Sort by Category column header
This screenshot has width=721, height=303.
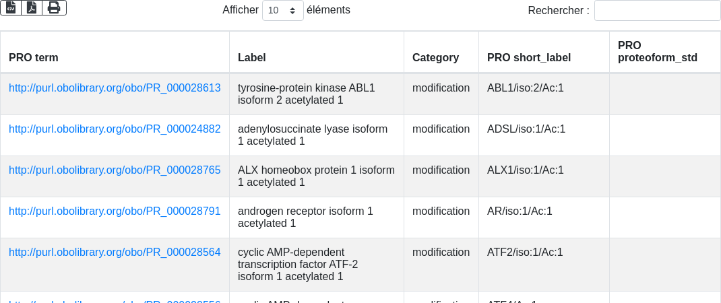(x=435, y=58)
